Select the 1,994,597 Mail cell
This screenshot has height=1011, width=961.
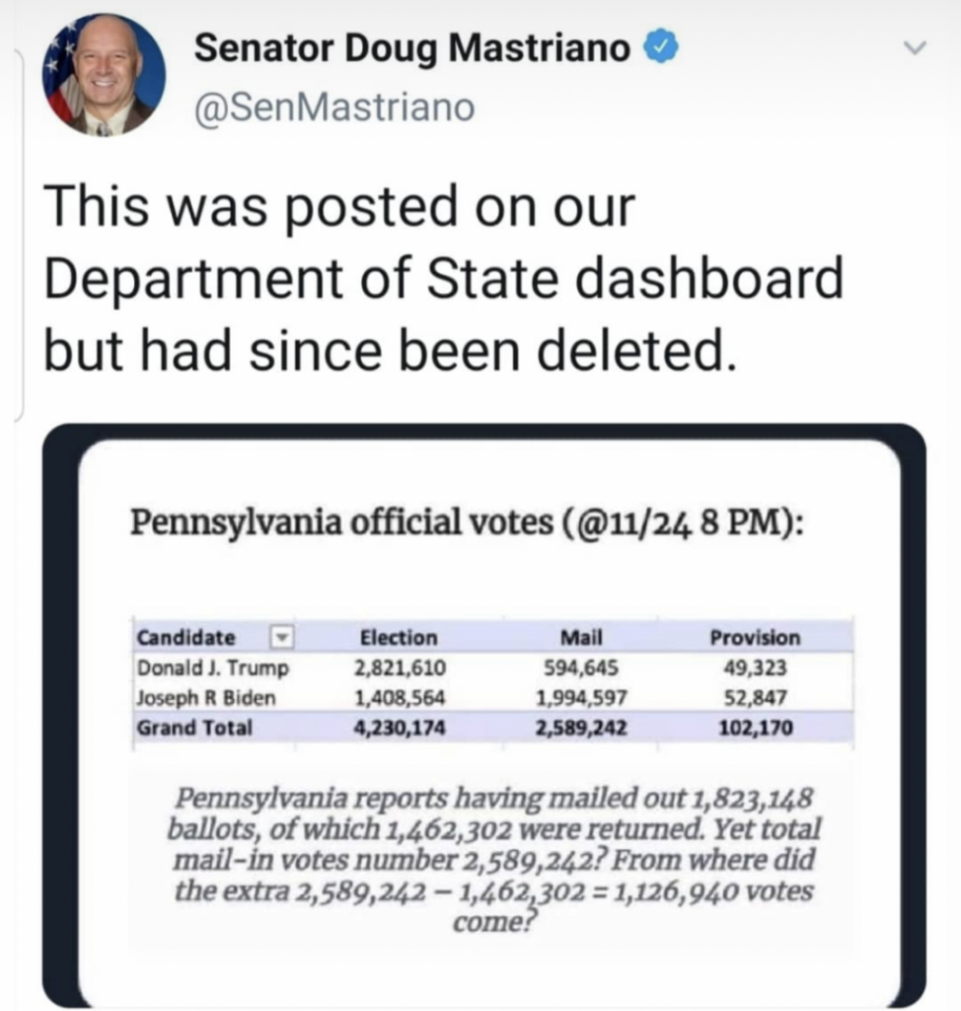[x=576, y=698]
